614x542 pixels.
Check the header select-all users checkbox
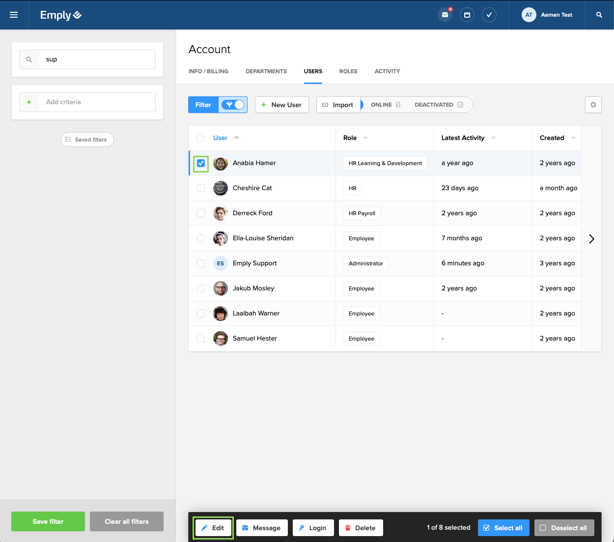[201, 138]
